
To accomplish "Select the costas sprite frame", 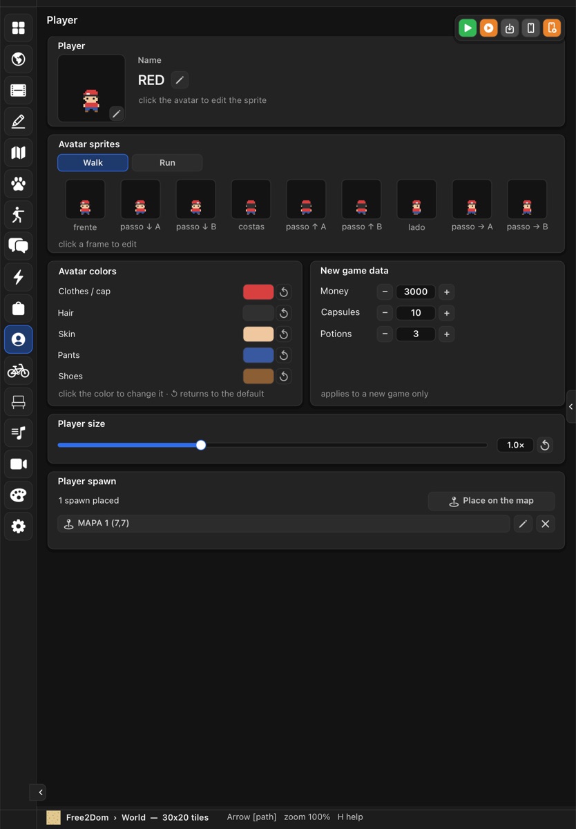I will [251, 200].
